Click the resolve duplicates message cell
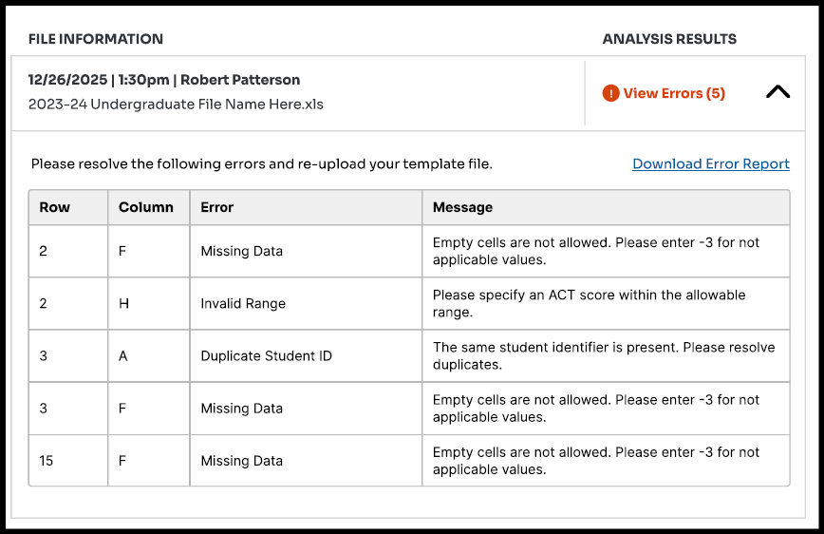Screen dimensions: 824x534 pyautogui.click(x=604, y=355)
